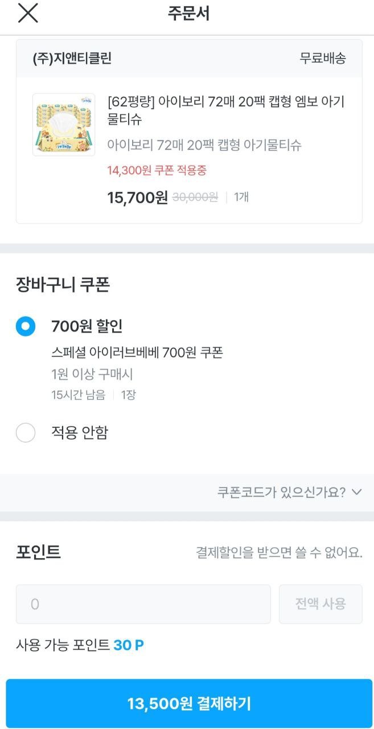Tap the 15,700원 discounted price
This screenshot has width=374, height=729.
tap(137, 198)
